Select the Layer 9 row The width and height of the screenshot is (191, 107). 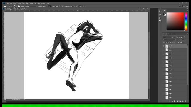175,82
